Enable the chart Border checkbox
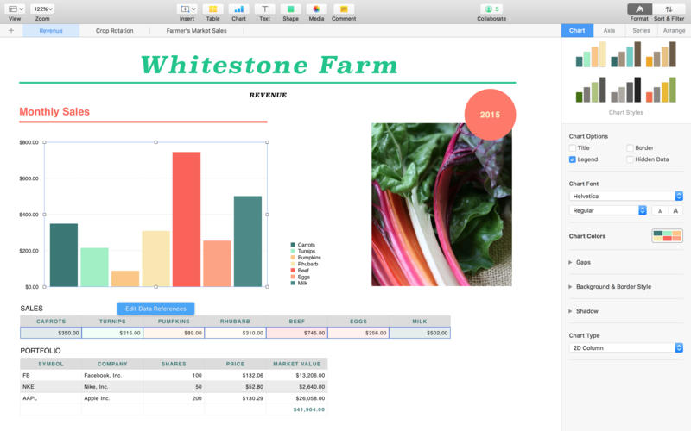 (x=630, y=147)
